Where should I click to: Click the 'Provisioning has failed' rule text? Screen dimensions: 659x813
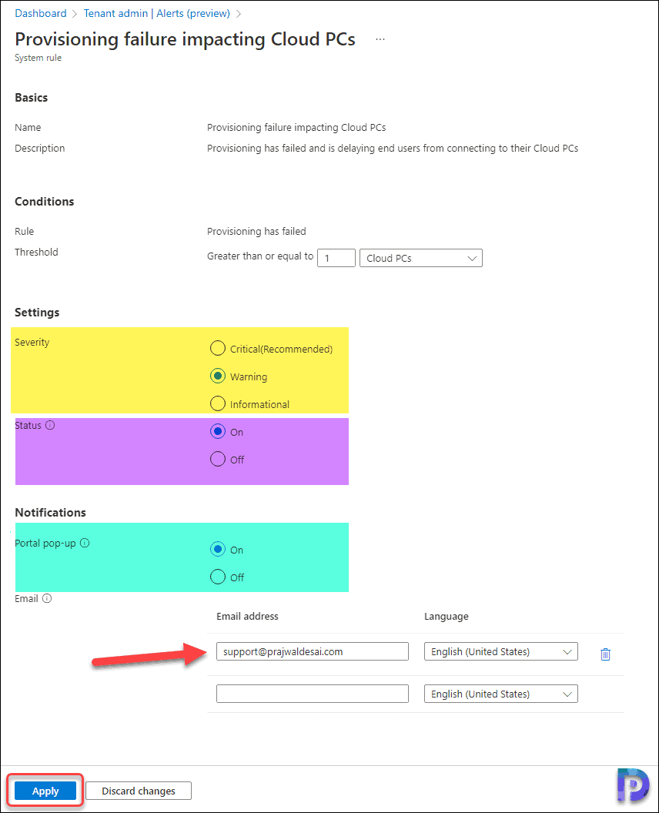[256, 231]
